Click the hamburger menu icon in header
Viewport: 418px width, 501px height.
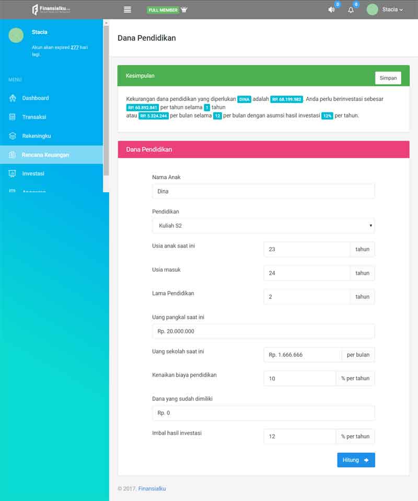tap(127, 9)
